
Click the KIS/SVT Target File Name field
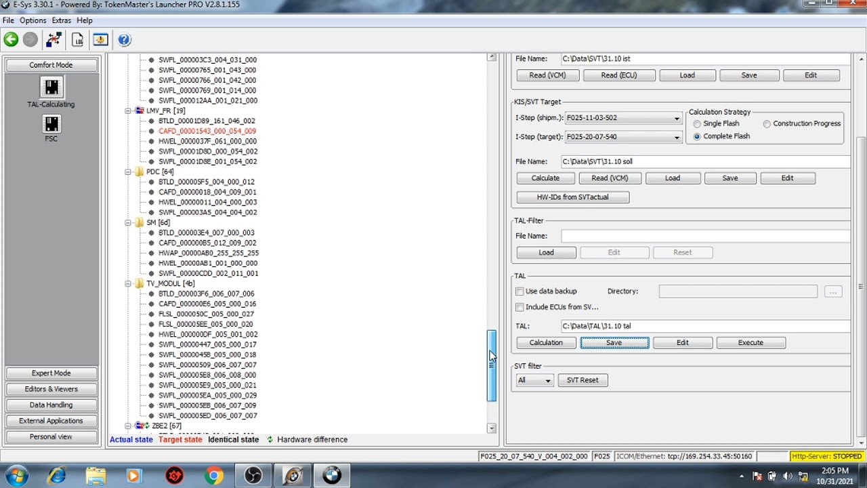[x=705, y=161]
